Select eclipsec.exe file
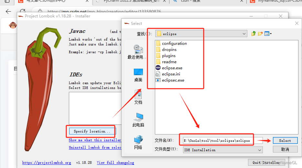This screenshot has height=168, width=302. click(x=170, y=80)
